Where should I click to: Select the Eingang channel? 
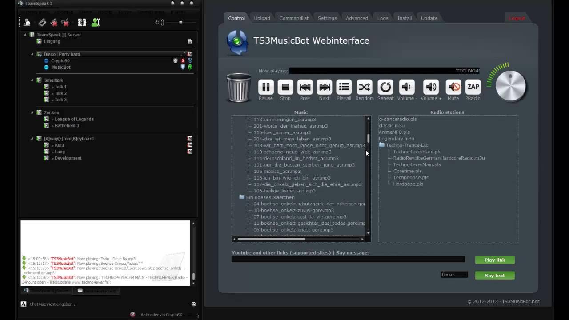point(52,41)
